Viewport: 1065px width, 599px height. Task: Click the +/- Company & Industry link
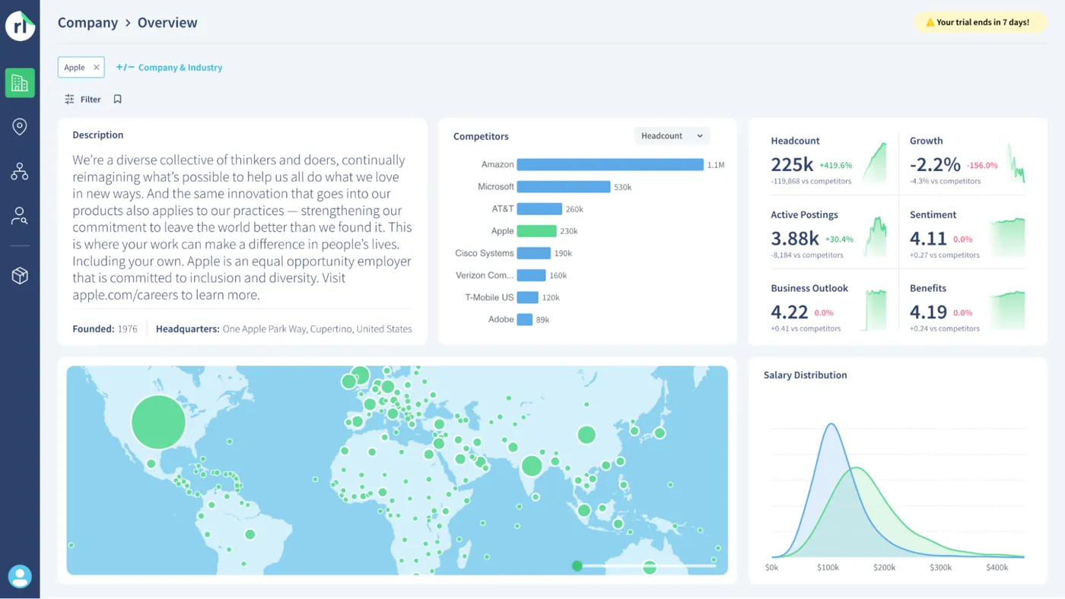169,68
